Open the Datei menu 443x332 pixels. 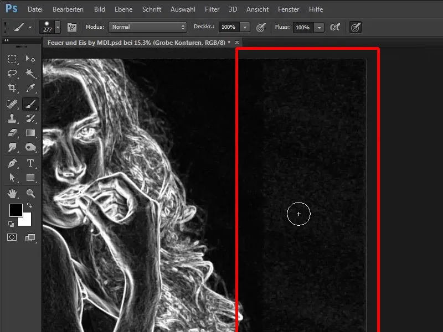pos(35,9)
